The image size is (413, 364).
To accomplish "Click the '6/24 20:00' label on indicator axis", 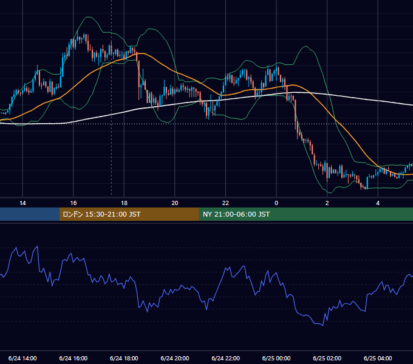I will (x=175, y=358).
